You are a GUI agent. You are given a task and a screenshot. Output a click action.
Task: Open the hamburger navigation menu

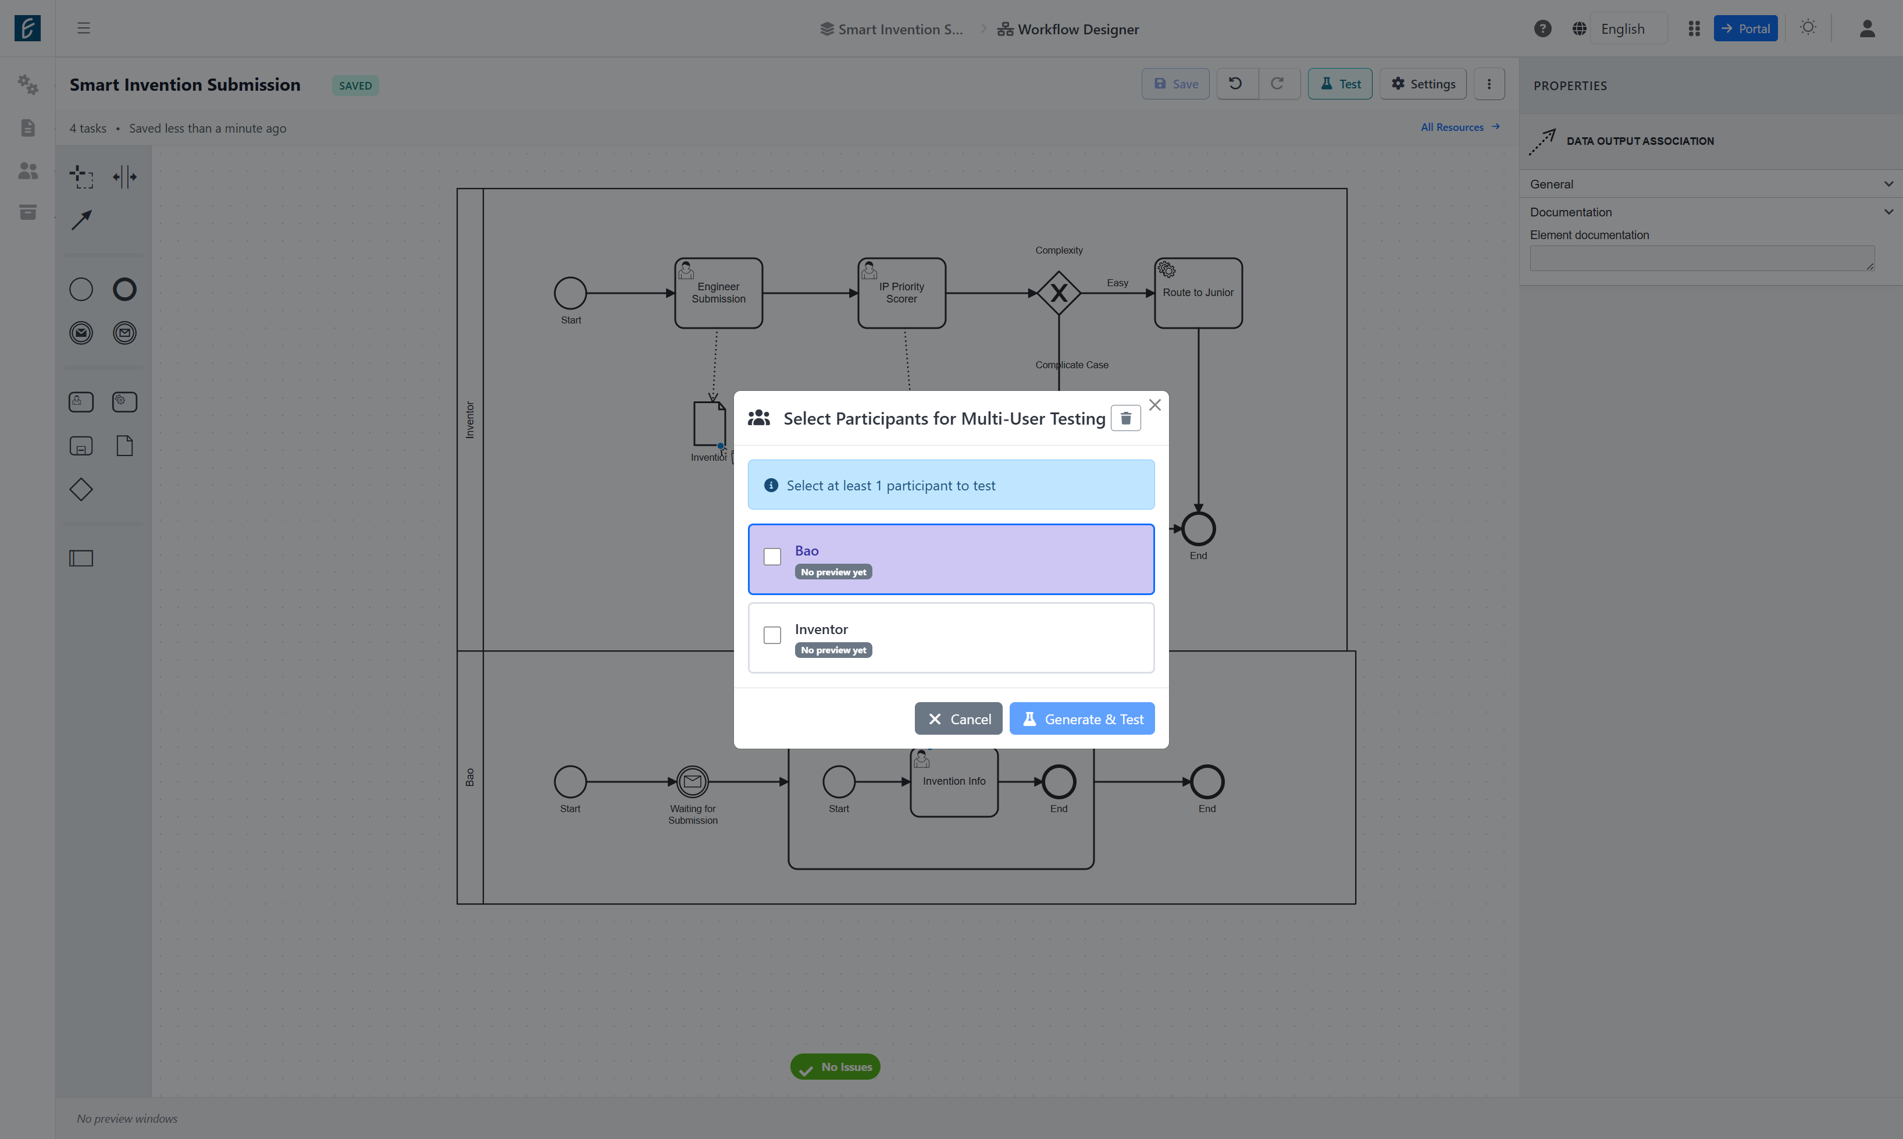click(84, 29)
